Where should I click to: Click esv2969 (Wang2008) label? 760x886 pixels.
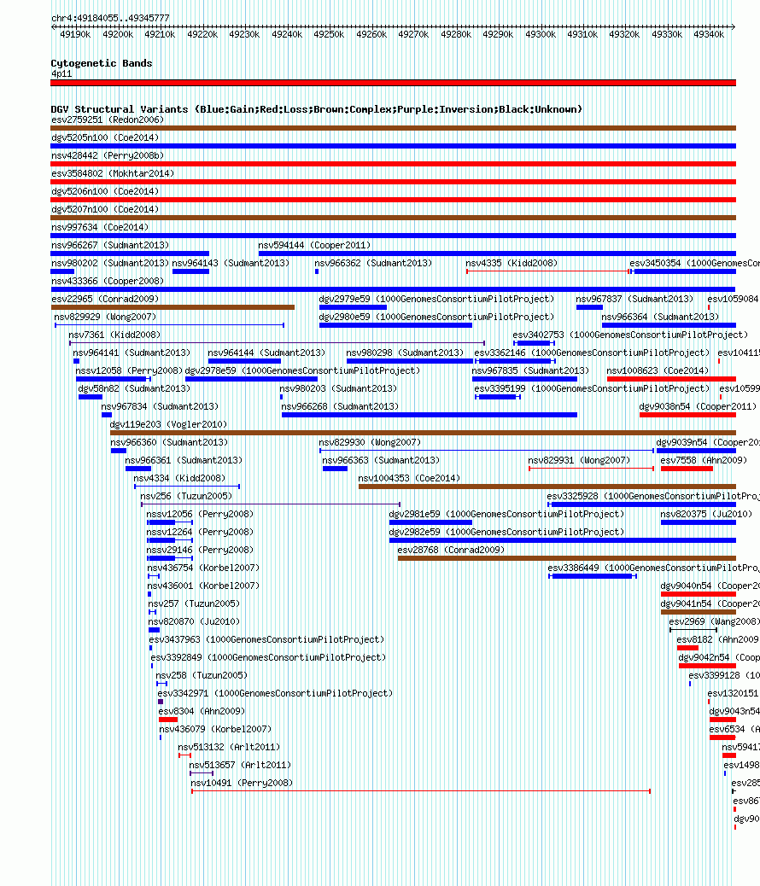pyautogui.click(x=714, y=622)
